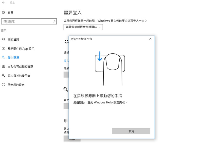The image size is (198, 147).
Task: Click the envelope icon for email accounts
Action: (3, 49)
